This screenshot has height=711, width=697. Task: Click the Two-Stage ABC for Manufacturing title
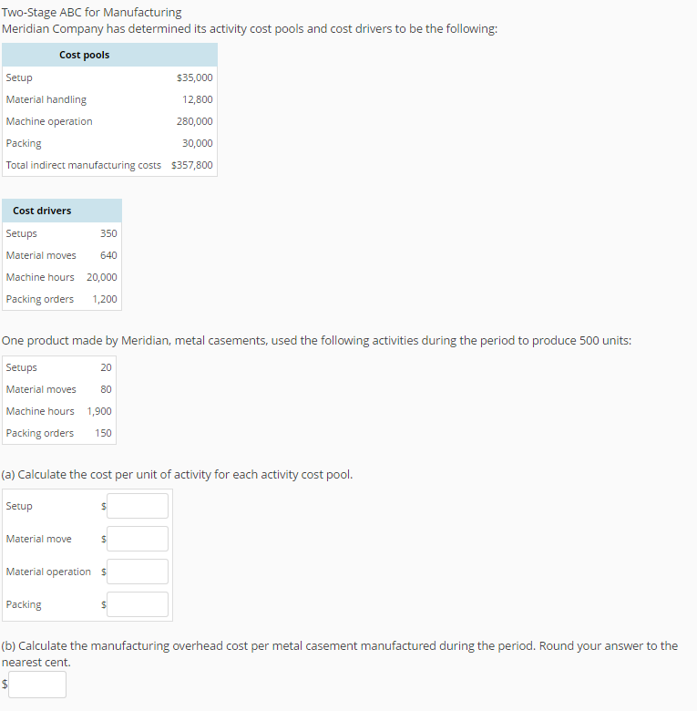coord(92,12)
